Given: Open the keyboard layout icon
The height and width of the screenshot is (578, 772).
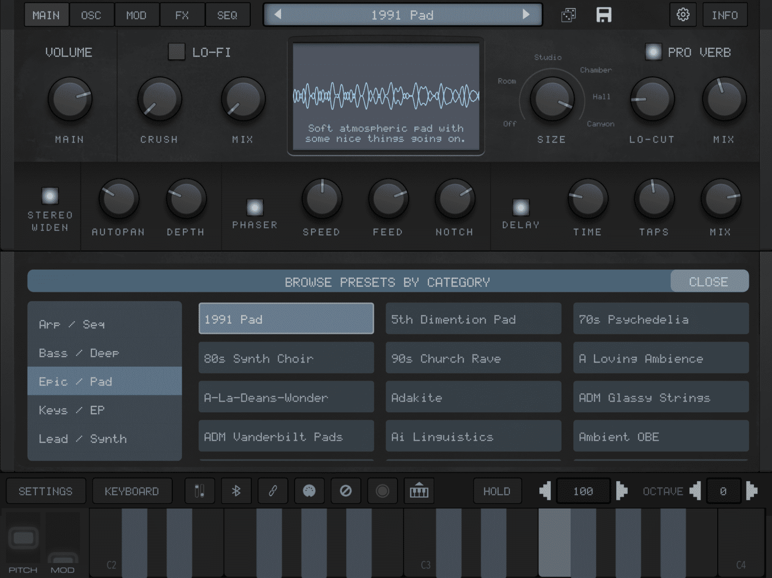Looking at the screenshot, I should (x=419, y=491).
